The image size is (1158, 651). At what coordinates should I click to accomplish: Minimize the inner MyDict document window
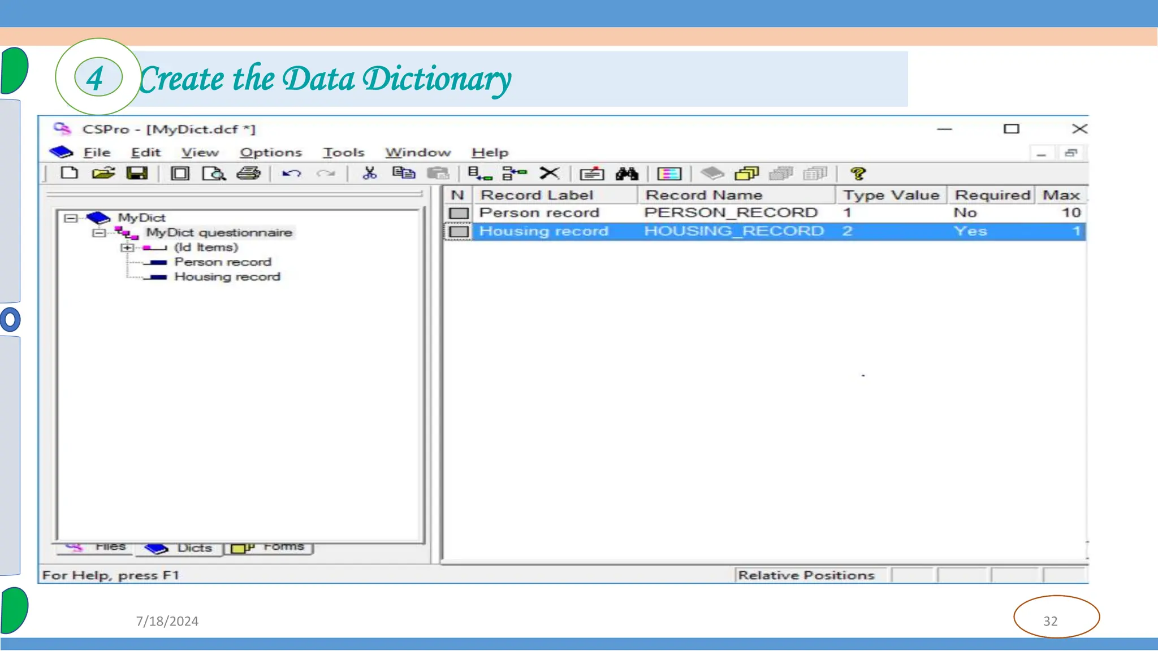click(1042, 153)
